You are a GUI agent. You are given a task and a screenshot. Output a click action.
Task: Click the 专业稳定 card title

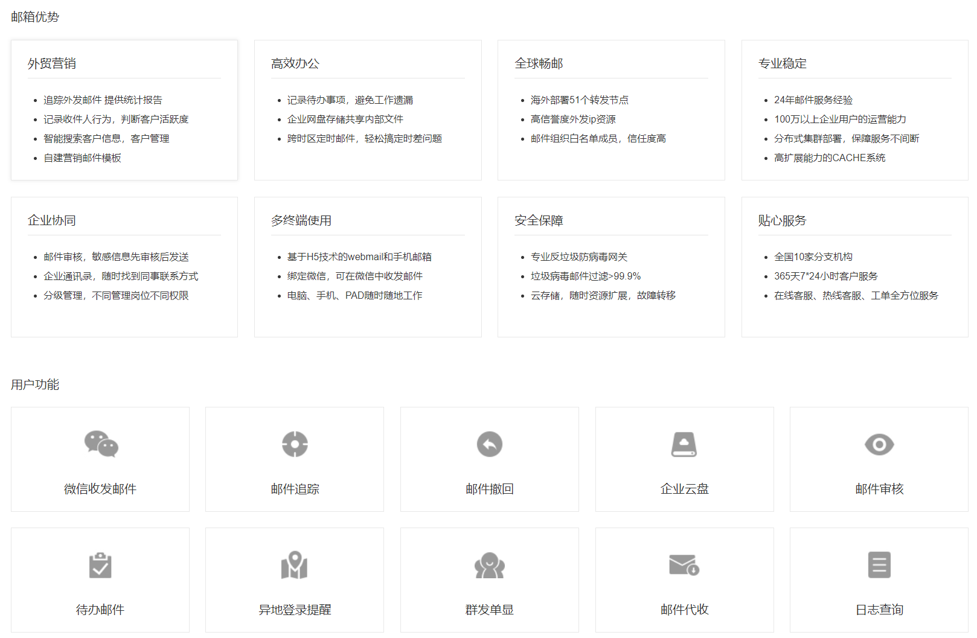[x=783, y=63]
